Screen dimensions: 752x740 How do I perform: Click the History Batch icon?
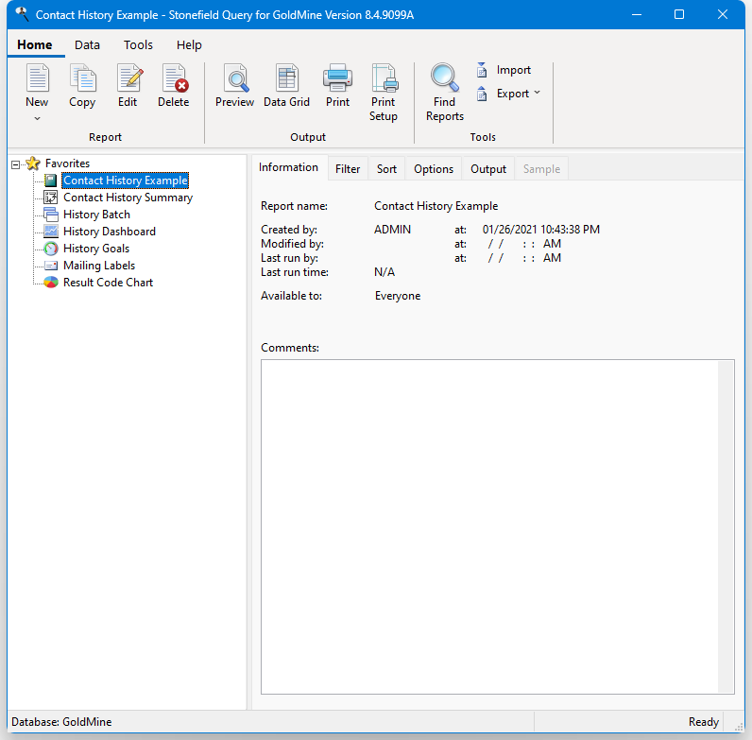coord(50,215)
